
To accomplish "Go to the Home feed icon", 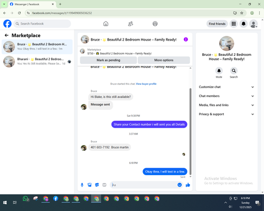I will 106,24.
